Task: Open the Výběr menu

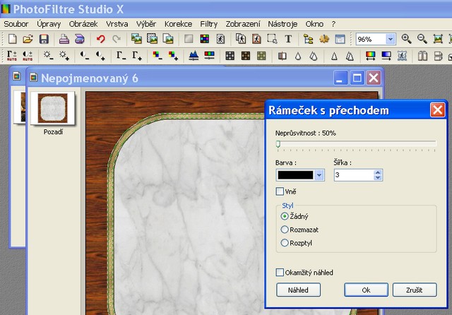Action: coord(146,24)
